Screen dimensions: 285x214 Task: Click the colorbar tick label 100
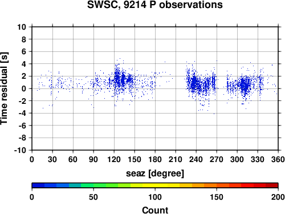tap(155, 197)
